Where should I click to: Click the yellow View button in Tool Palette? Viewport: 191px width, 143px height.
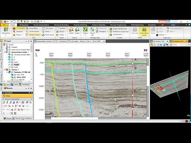click(x=18, y=96)
